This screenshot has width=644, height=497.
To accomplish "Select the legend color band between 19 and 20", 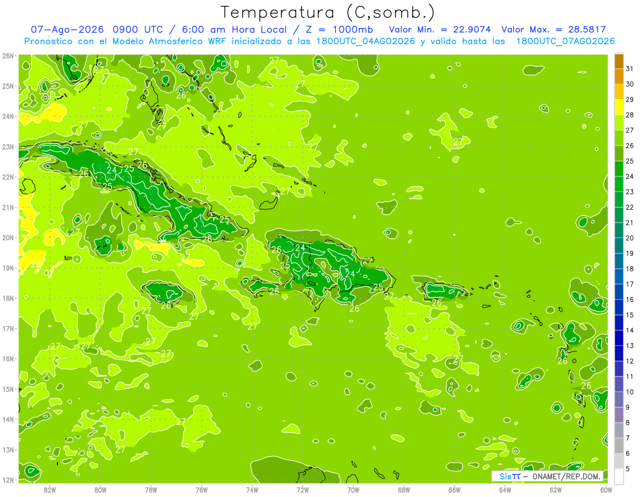I will click(619, 246).
